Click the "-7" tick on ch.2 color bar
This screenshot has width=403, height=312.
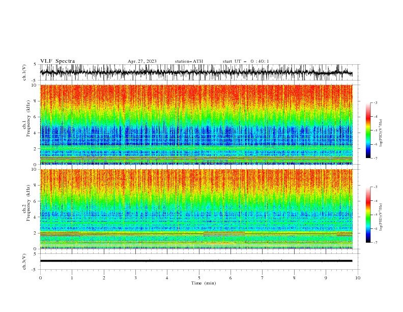click(x=375, y=243)
